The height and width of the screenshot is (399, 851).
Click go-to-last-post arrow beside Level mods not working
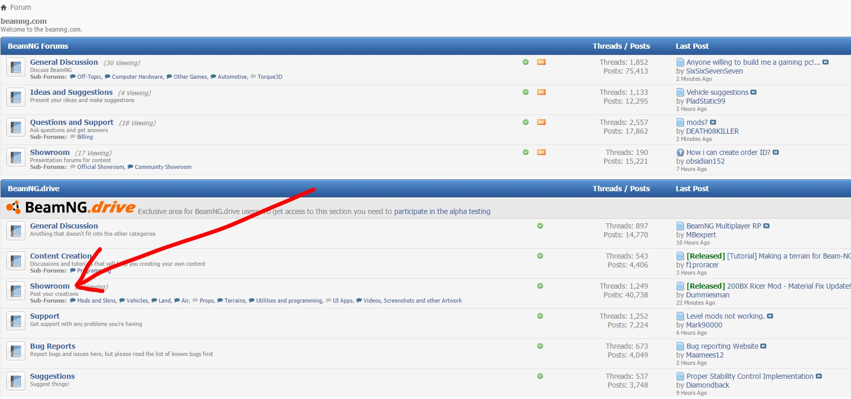pos(770,316)
